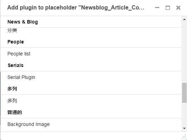187x140 pixels.
Task: Click the scrollbar track above thumb
Action: click(184, 52)
